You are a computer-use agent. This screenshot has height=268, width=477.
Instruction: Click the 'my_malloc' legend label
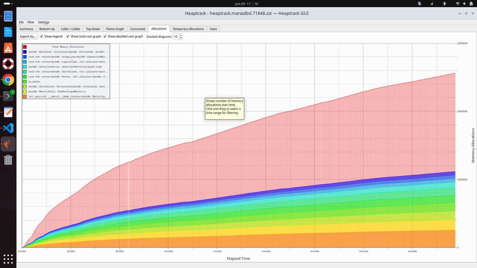click(35, 82)
